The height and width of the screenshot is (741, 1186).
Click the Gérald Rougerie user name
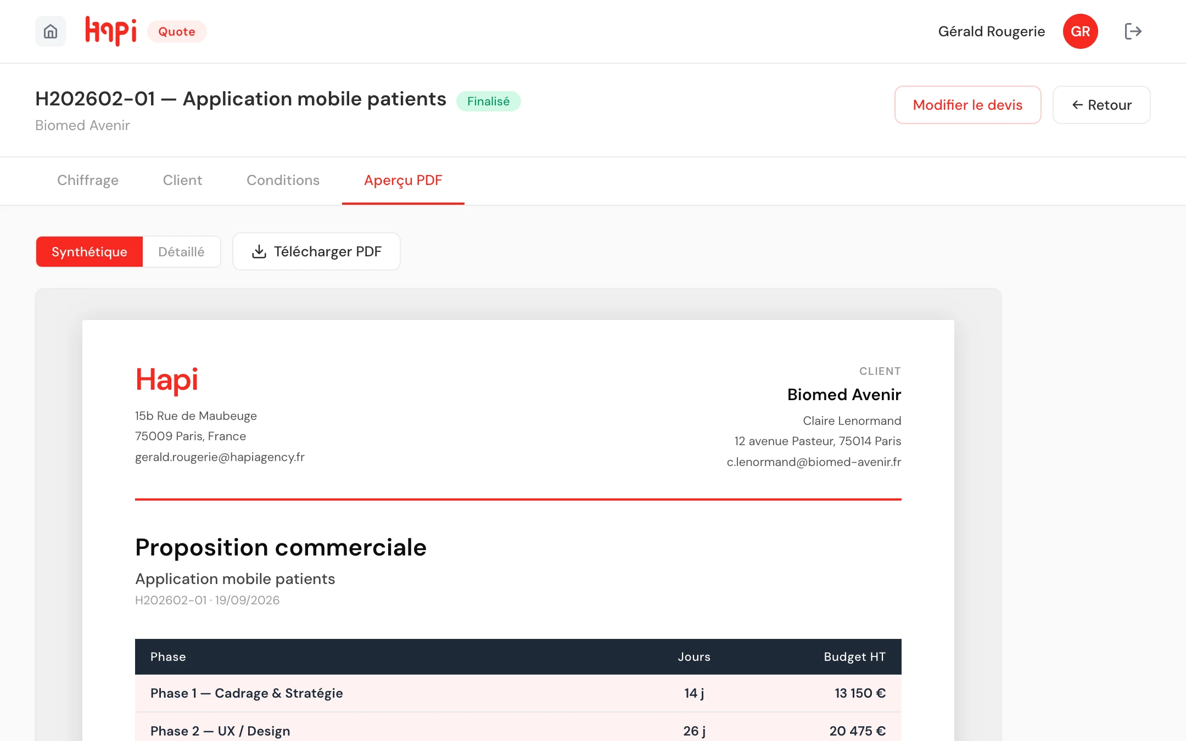991,31
